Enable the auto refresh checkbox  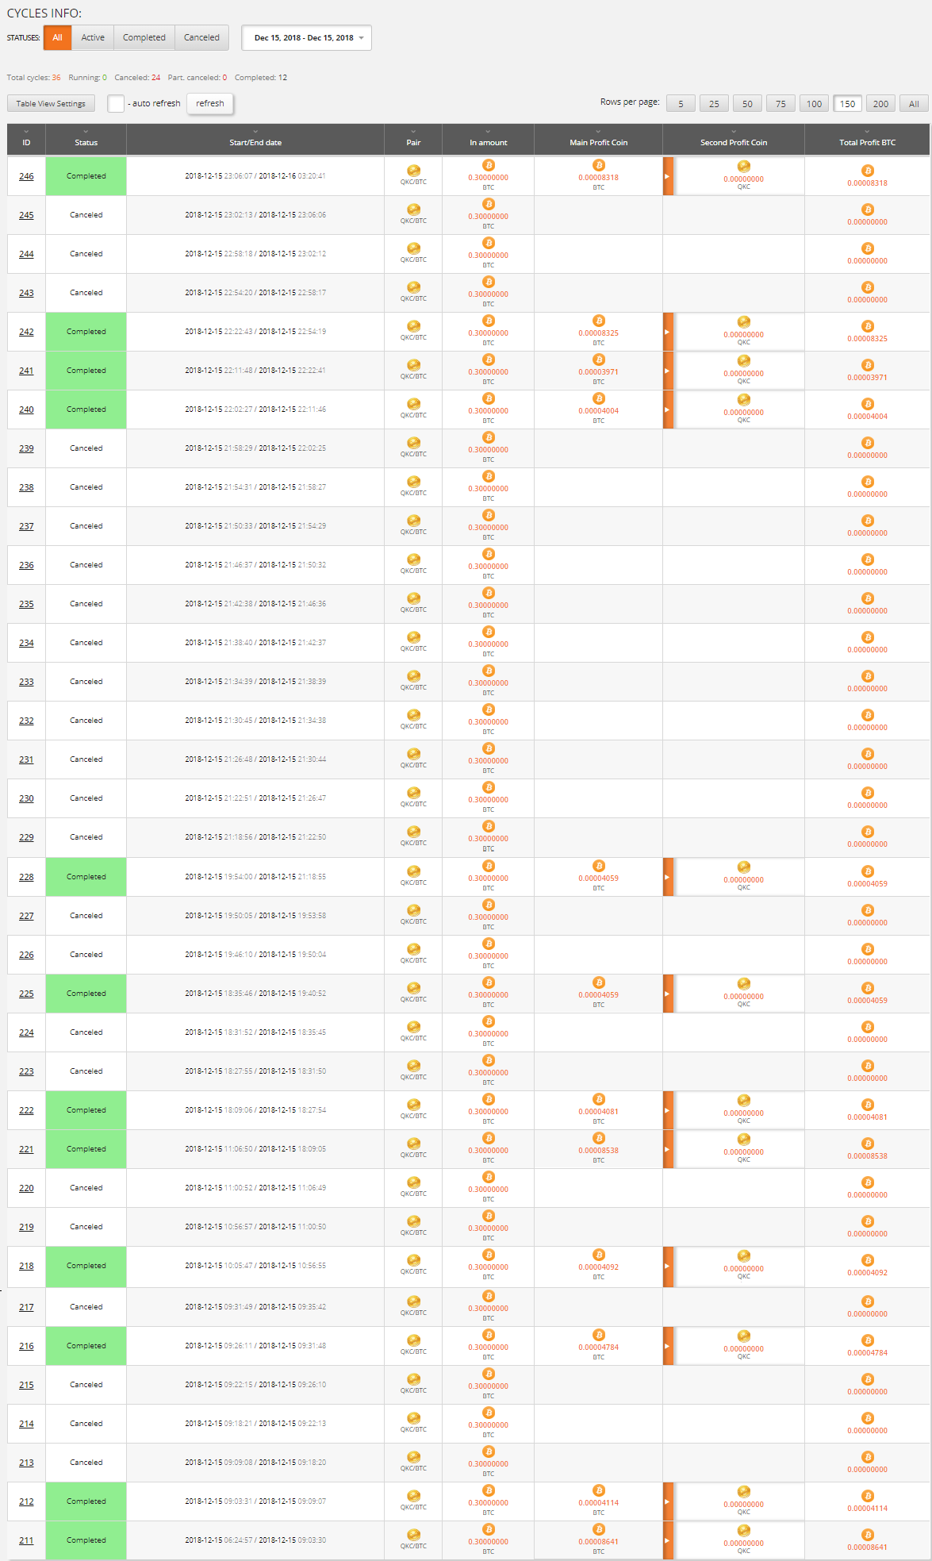(116, 103)
